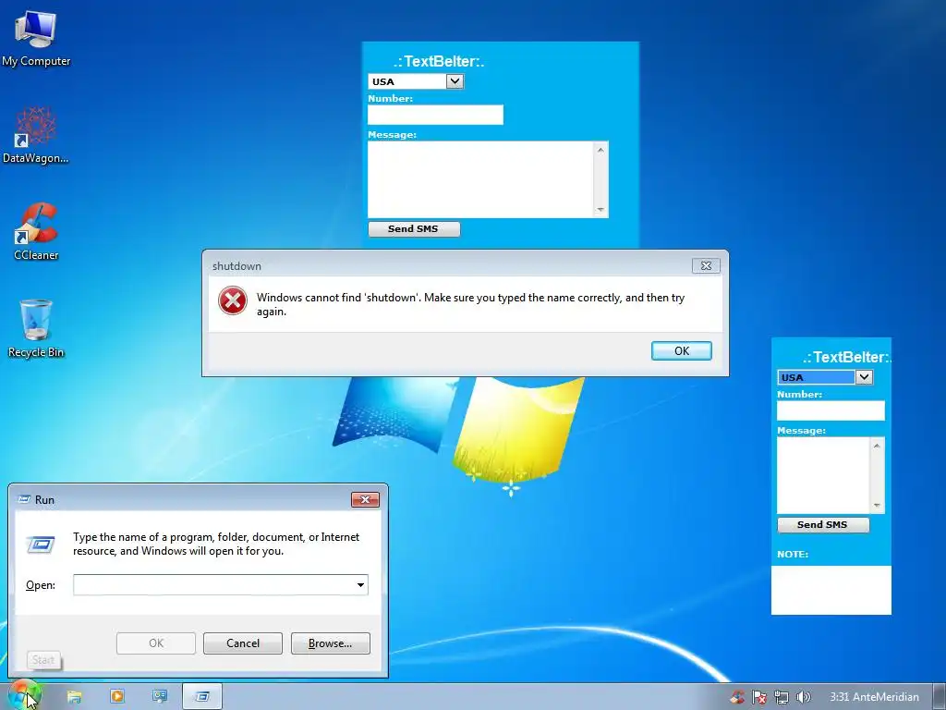Click the Message box in center TextBelter
The height and width of the screenshot is (710, 946).
(481, 179)
